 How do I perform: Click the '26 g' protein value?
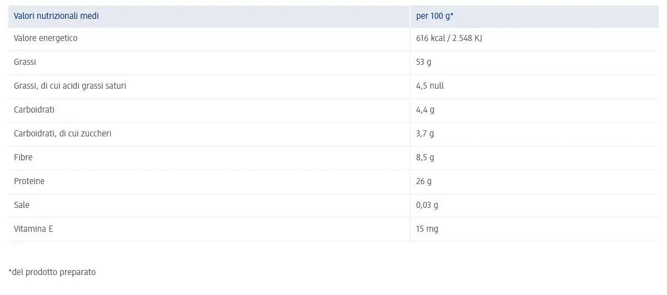[x=424, y=181]
